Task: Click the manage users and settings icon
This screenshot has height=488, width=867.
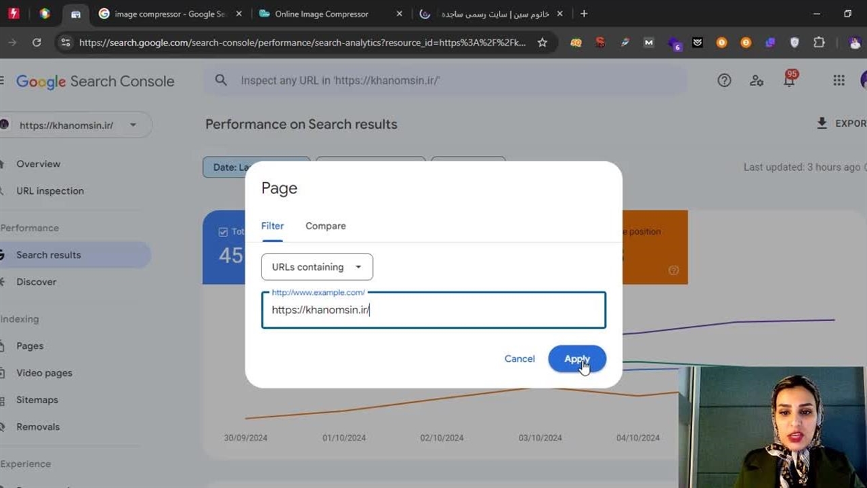Action: pyautogui.click(x=757, y=81)
